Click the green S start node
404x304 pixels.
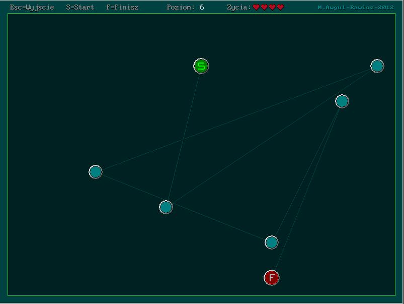(x=201, y=66)
